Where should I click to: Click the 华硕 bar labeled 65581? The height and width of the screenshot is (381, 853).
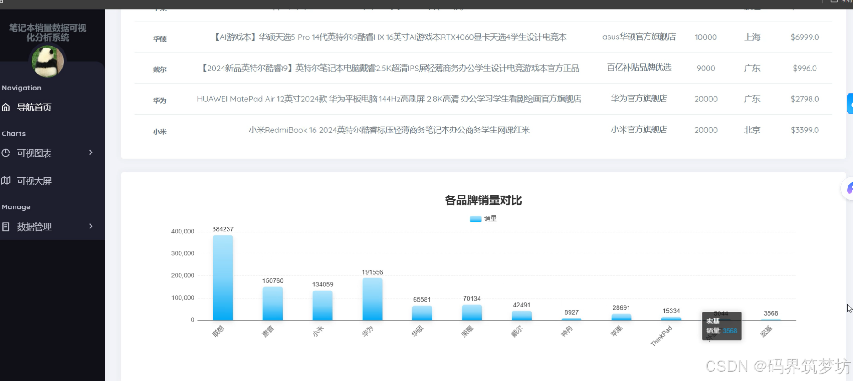(422, 313)
